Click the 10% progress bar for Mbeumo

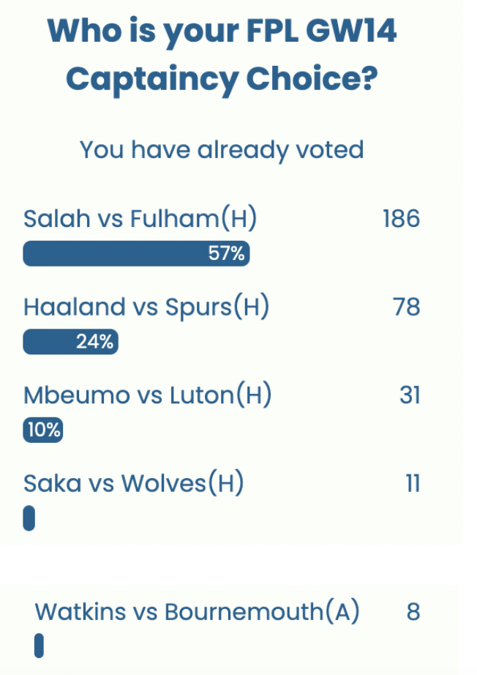[42, 430]
